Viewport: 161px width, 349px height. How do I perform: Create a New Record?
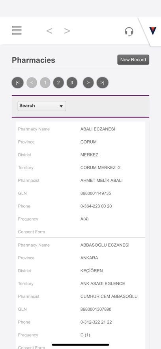coord(133,60)
